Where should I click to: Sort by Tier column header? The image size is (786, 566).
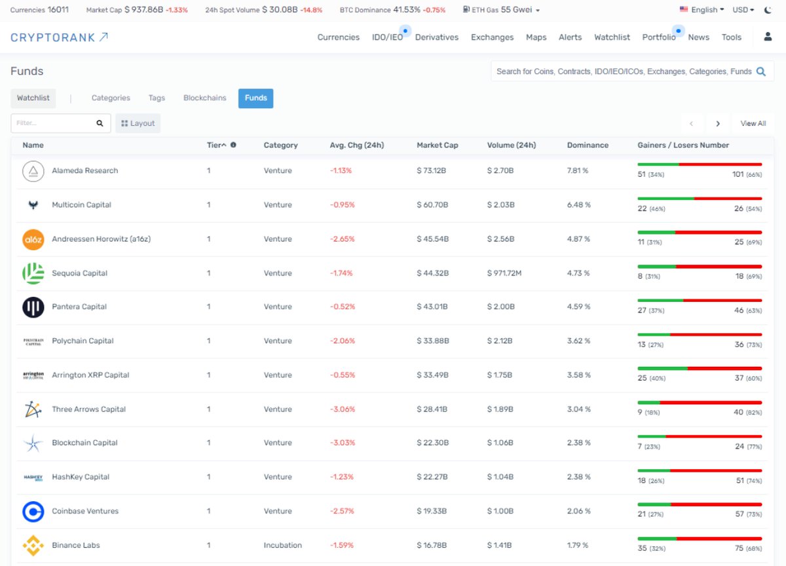coord(217,145)
